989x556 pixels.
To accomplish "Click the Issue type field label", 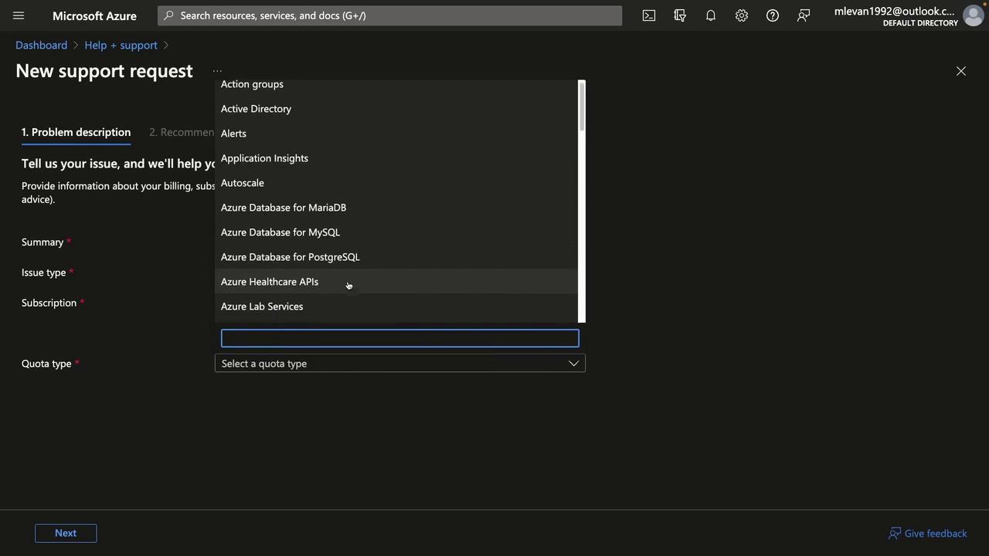I will (x=44, y=273).
